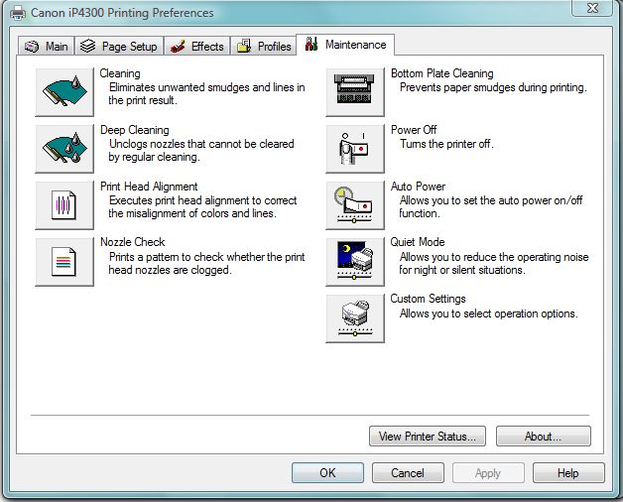Image resolution: width=623 pixels, height=502 pixels.
Task: Select the Profiles tab
Action: 264,46
